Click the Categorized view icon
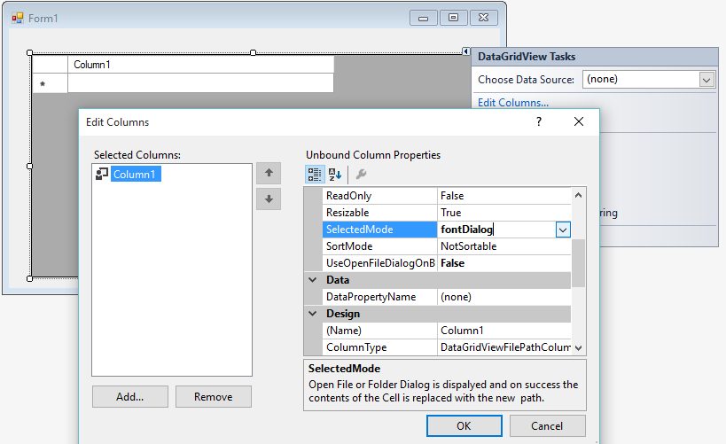Image resolution: width=726 pixels, height=444 pixels. click(315, 175)
